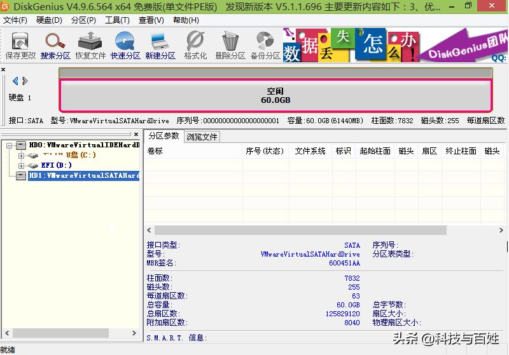Close the disk map panel with X
509x355 pixels.
3,69
